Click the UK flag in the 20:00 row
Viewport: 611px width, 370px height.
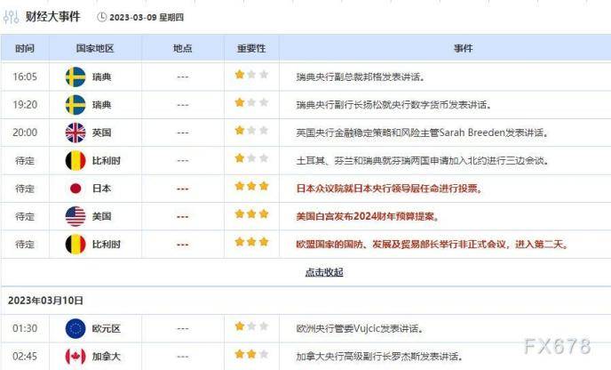[x=75, y=133]
